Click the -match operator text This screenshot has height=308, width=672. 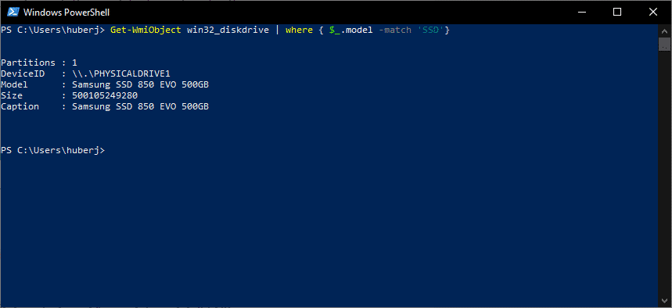(394, 30)
